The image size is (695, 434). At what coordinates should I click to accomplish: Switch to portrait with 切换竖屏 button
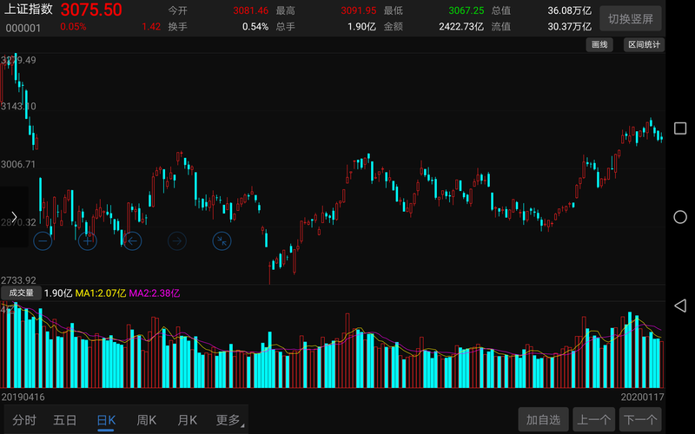coord(631,18)
